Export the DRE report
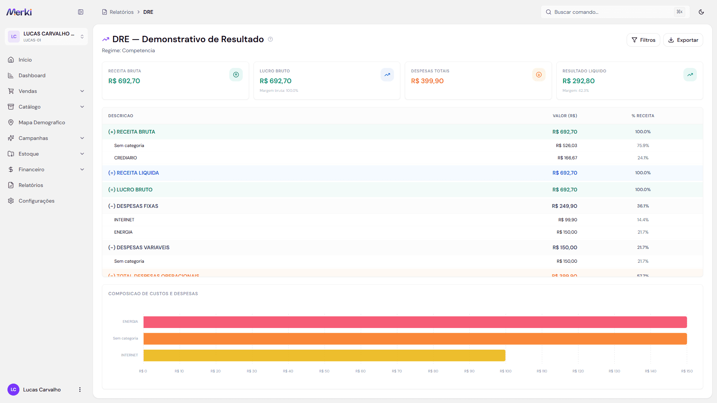 [683, 40]
